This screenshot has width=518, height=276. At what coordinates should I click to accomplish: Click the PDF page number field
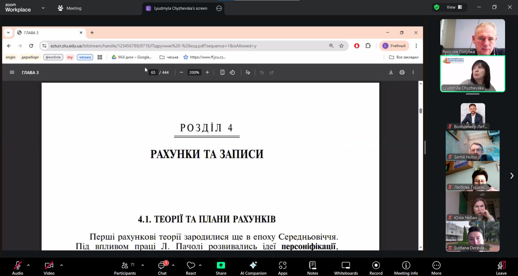153,72
